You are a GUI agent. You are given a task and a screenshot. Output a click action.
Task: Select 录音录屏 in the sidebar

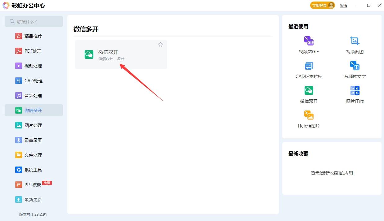coord(33,140)
